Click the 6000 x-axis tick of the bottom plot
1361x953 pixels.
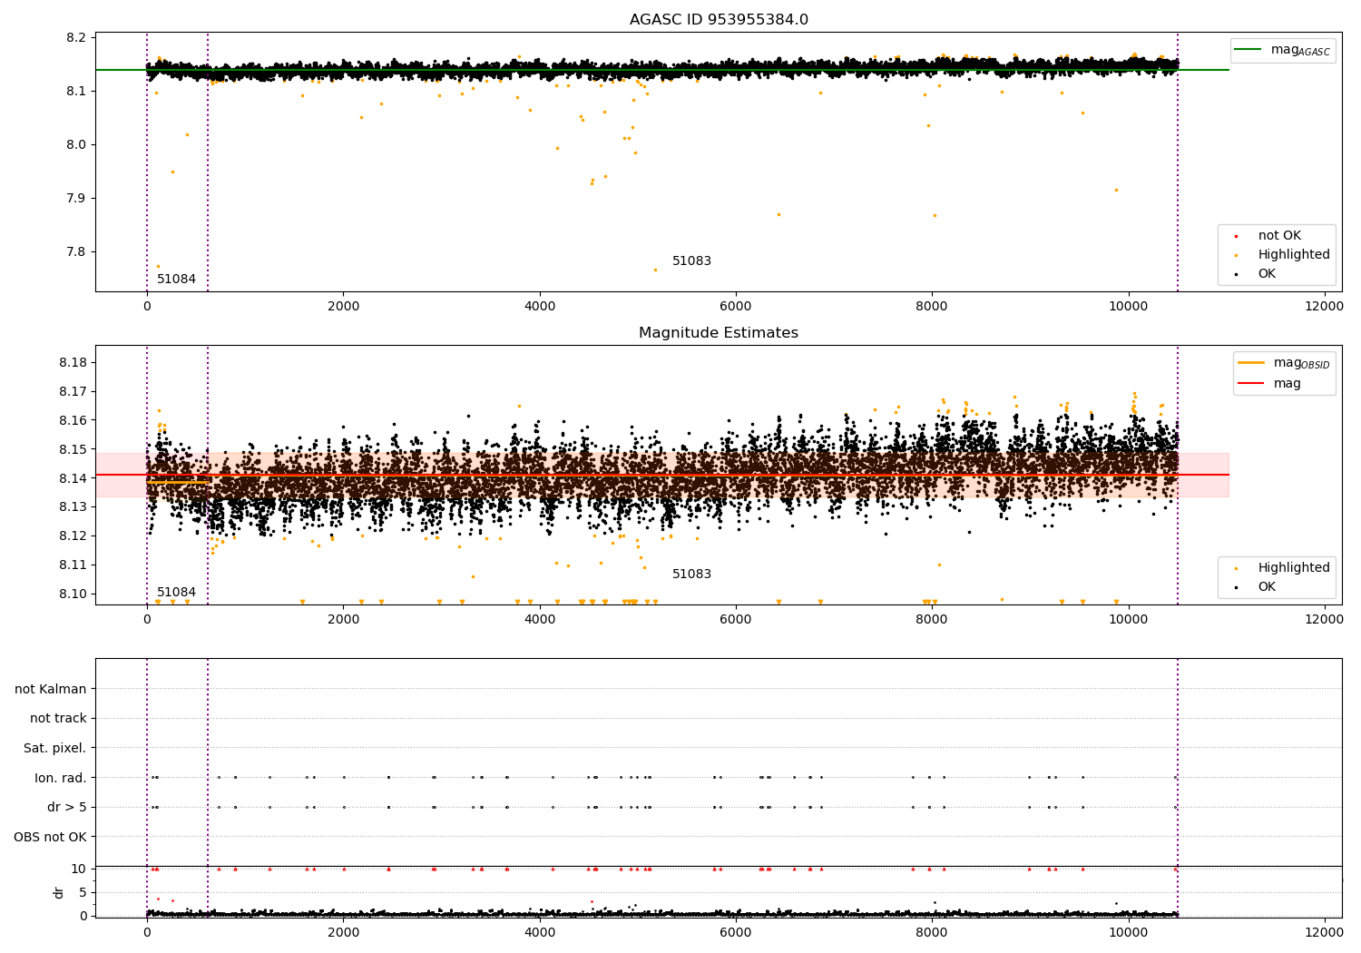point(736,933)
